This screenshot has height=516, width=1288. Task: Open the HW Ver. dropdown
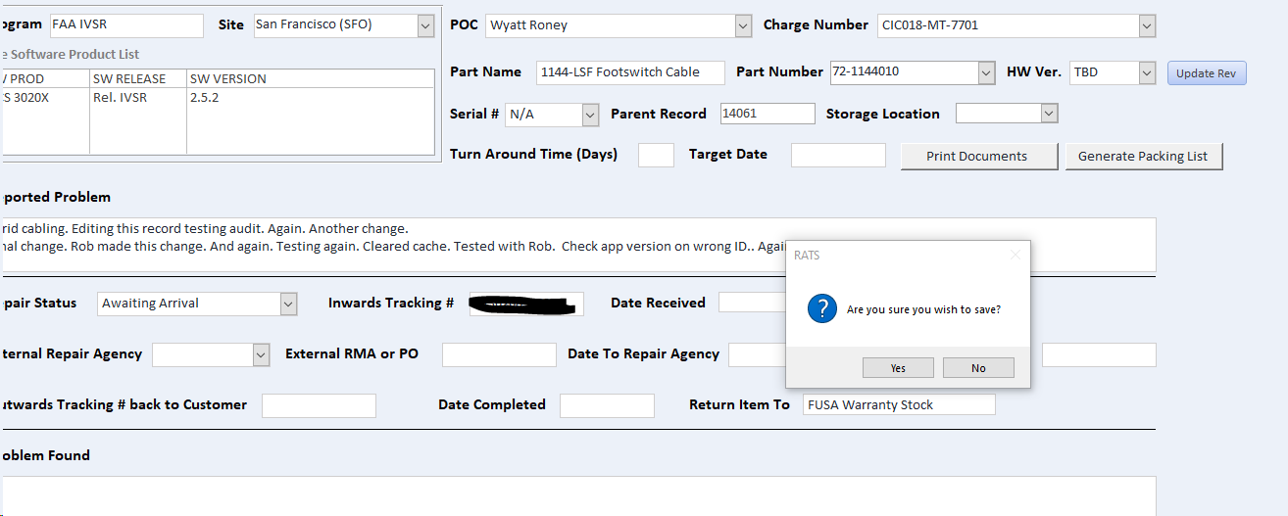(1147, 72)
